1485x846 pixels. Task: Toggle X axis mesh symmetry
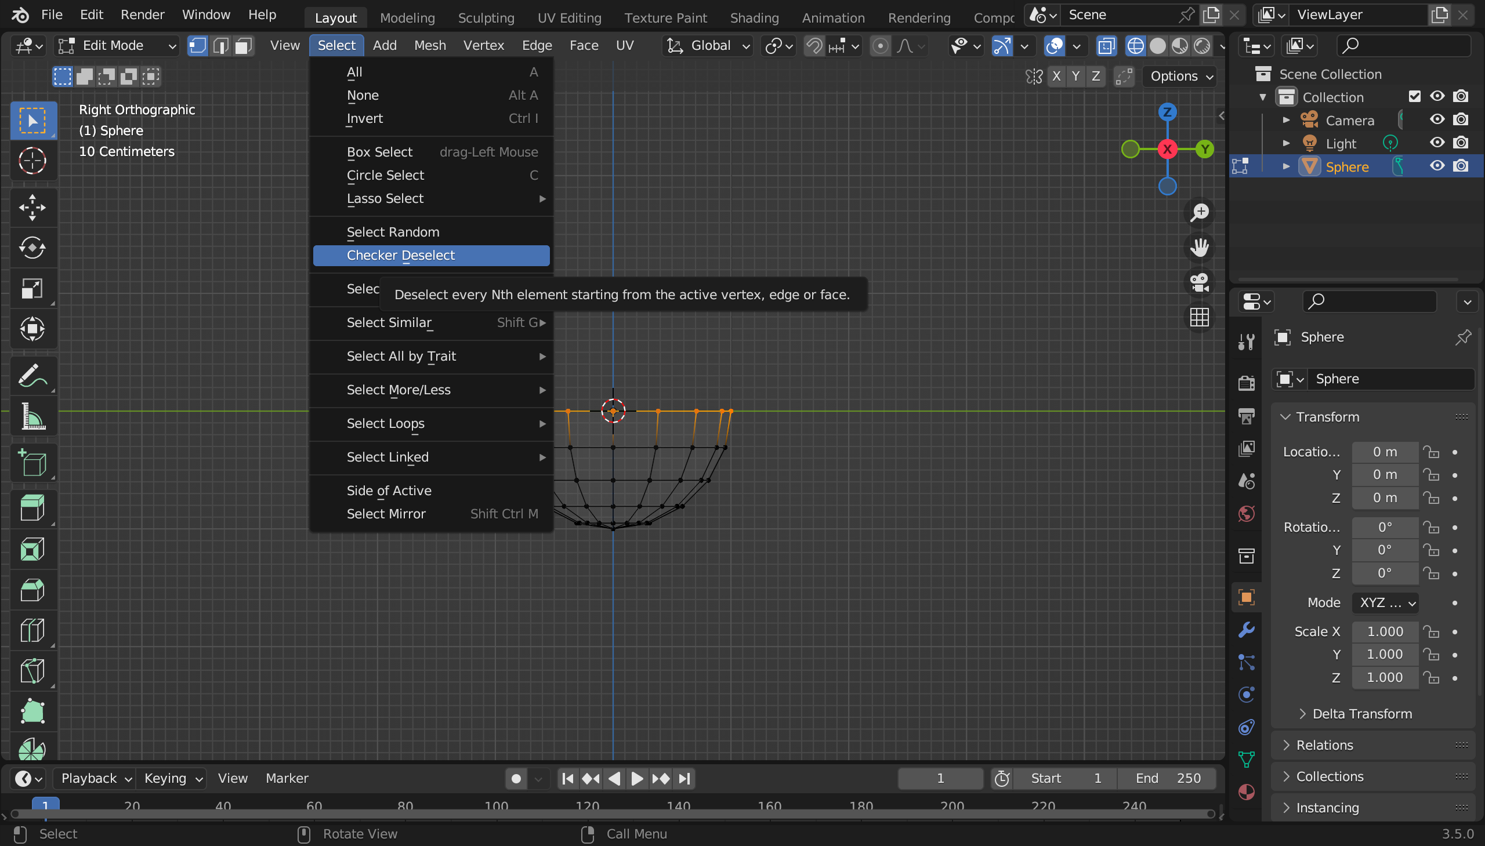(x=1056, y=76)
